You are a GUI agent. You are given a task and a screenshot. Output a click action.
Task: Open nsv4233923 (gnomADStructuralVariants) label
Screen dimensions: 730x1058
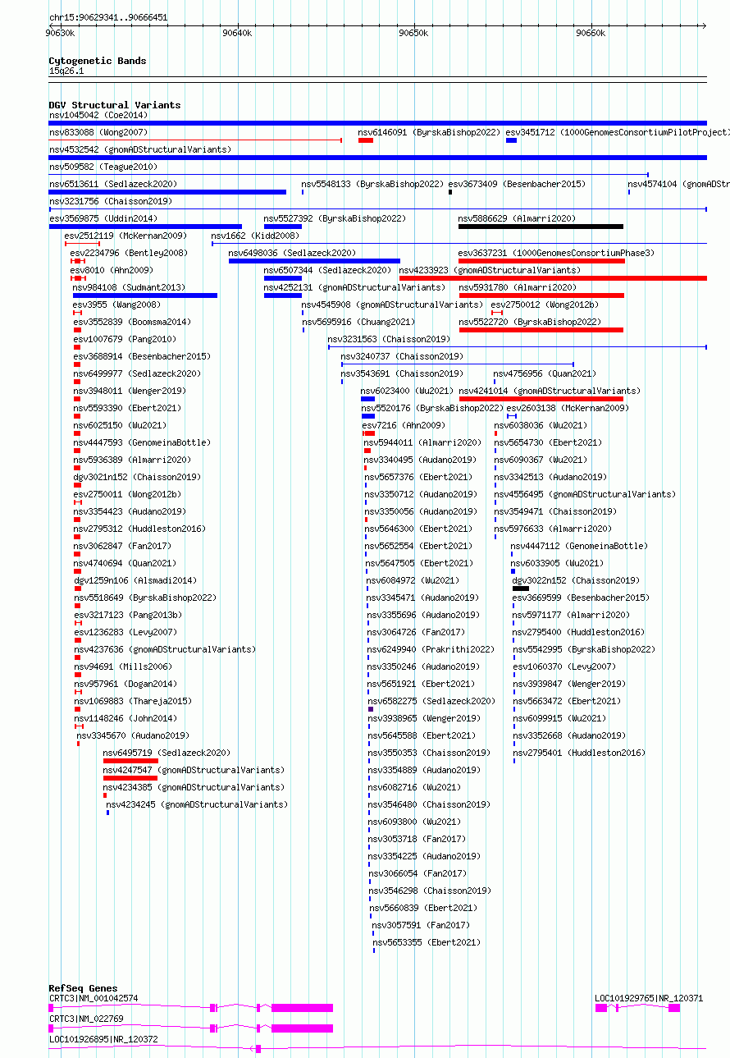click(x=490, y=270)
